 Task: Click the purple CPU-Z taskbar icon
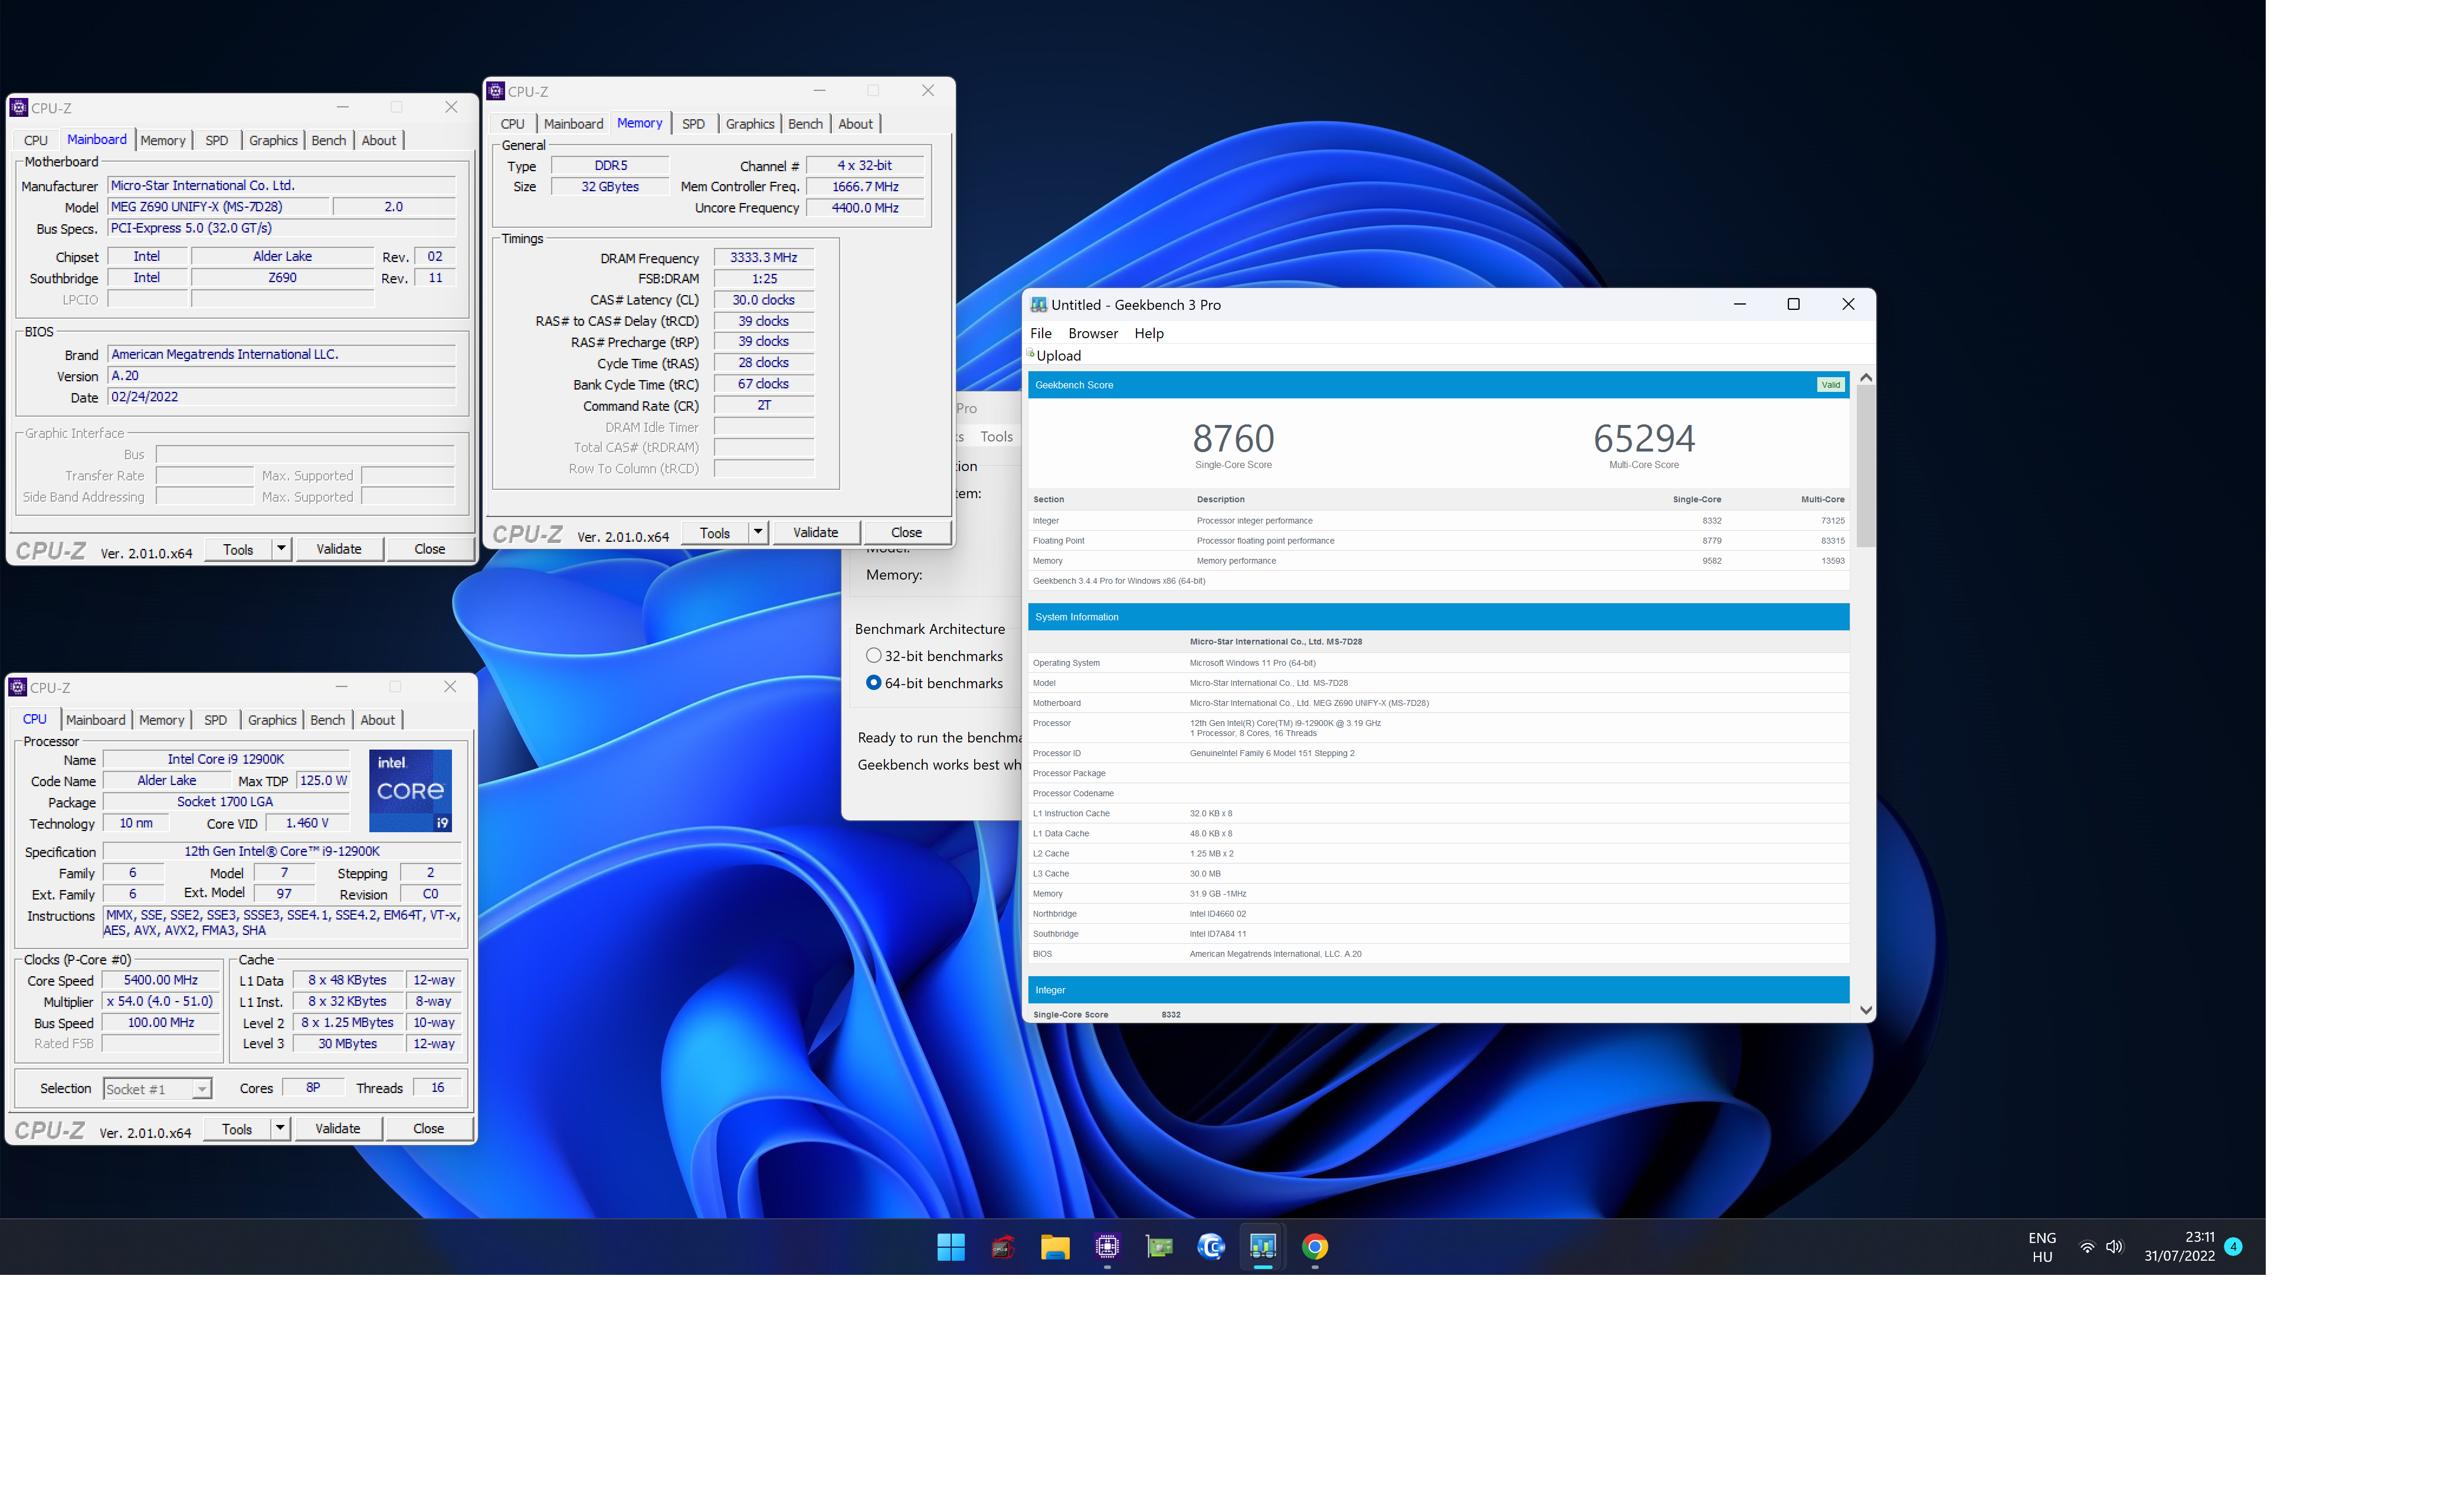pyautogui.click(x=1107, y=1247)
